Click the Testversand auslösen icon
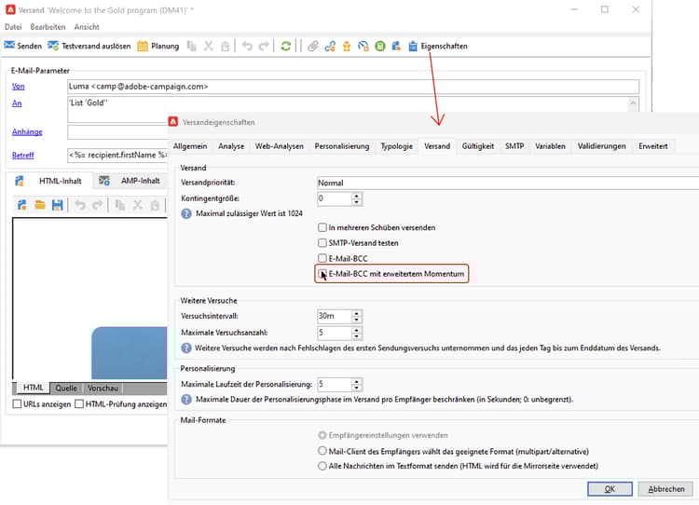The height and width of the screenshot is (505, 699). (53, 46)
